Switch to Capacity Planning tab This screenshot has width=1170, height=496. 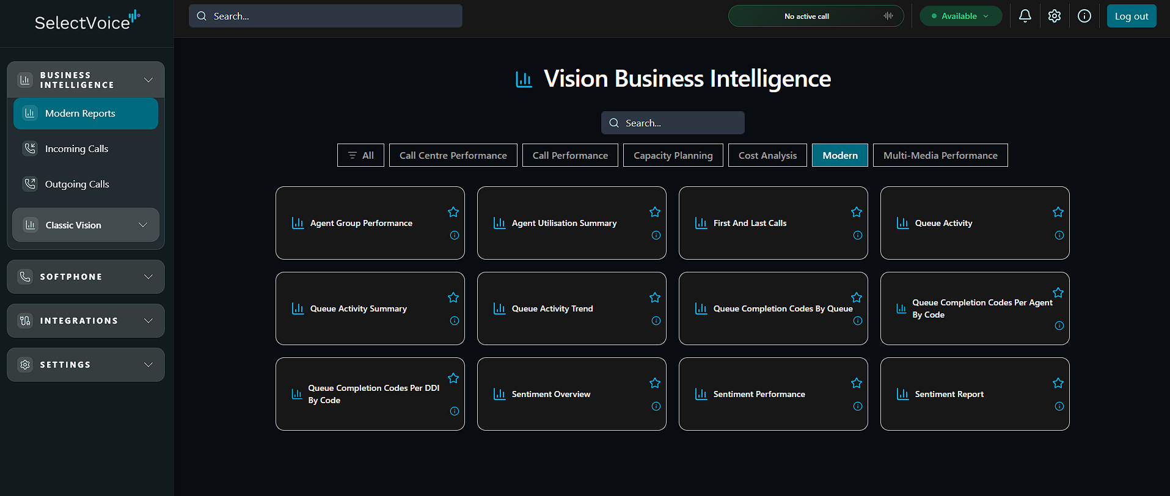point(673,155)
